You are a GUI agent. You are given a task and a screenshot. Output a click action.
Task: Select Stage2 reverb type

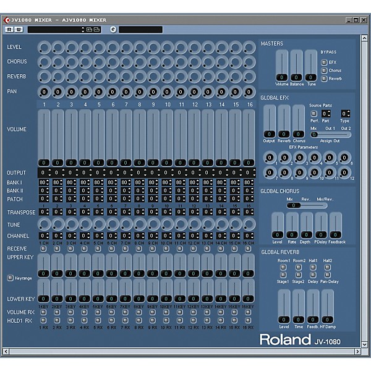click(x=299, y=275)
